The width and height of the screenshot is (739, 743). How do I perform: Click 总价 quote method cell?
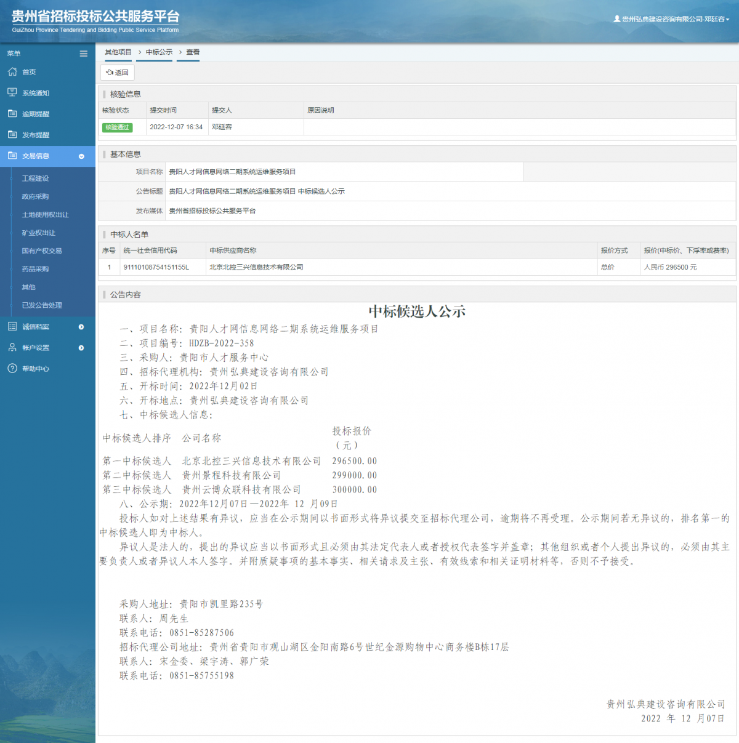pos(607,267)
